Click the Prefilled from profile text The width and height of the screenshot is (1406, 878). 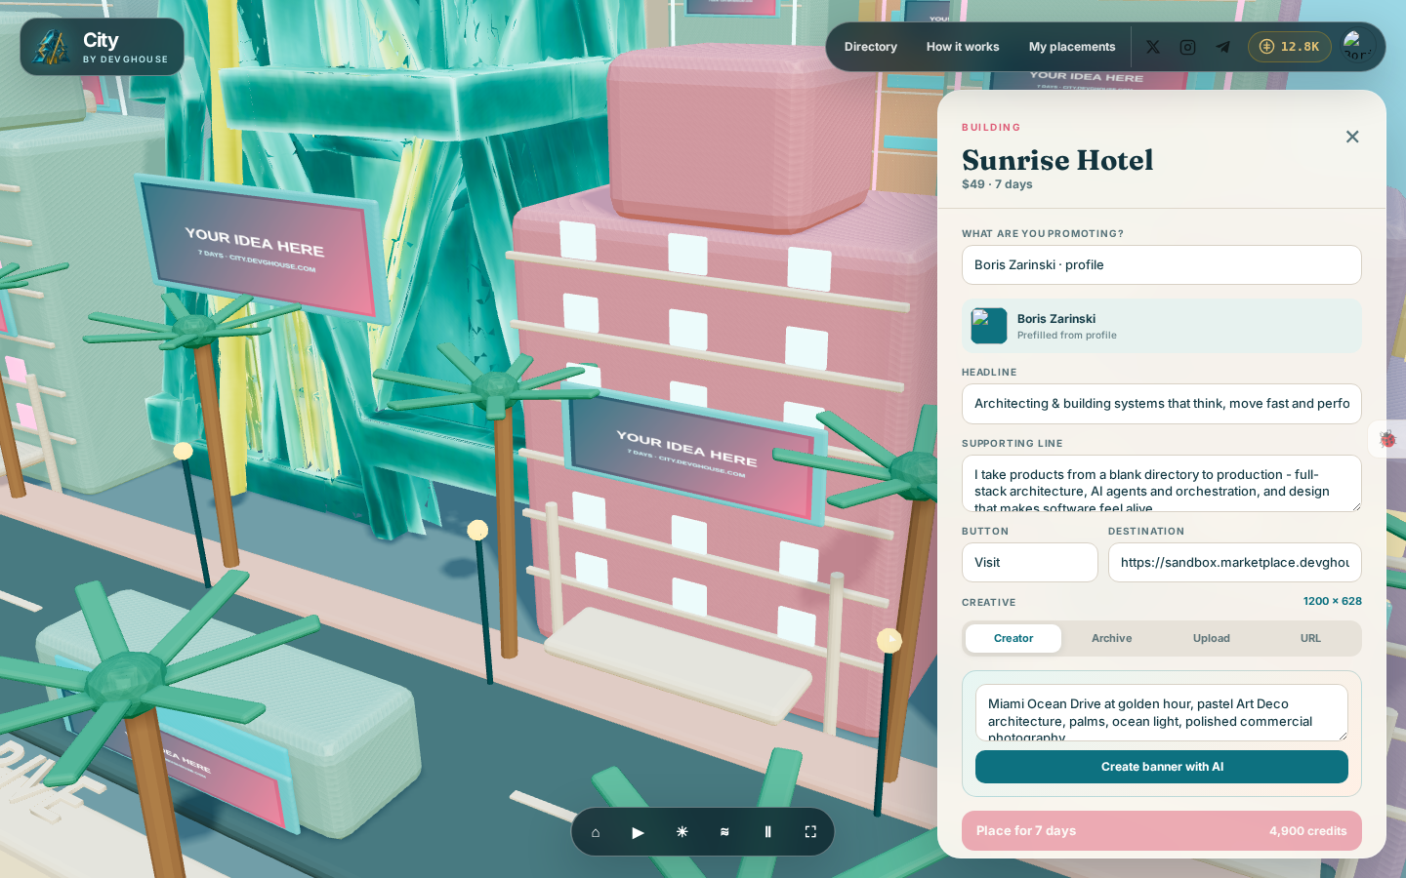[x=1067, y=336]
